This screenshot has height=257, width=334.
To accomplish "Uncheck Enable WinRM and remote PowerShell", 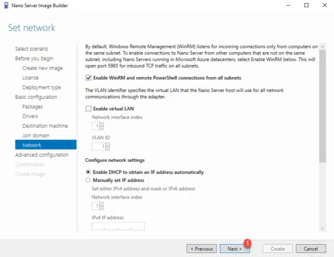I will [88, 78].
